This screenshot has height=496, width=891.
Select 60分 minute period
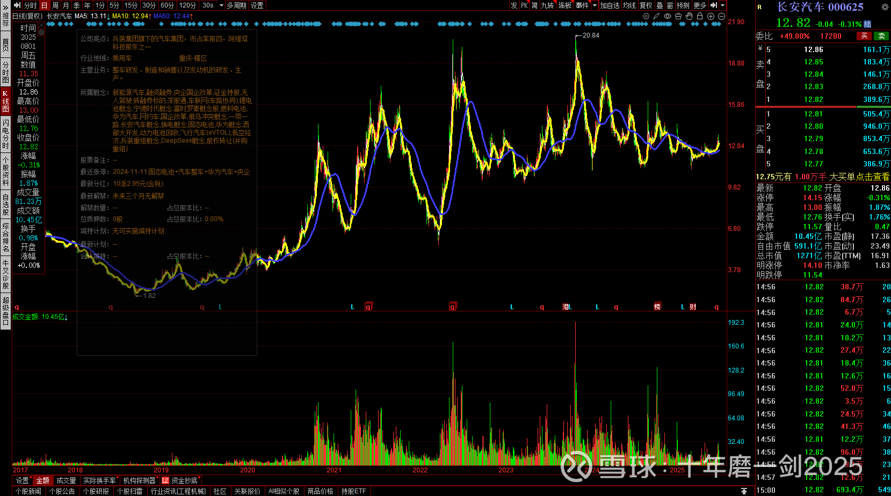[168, 5]
